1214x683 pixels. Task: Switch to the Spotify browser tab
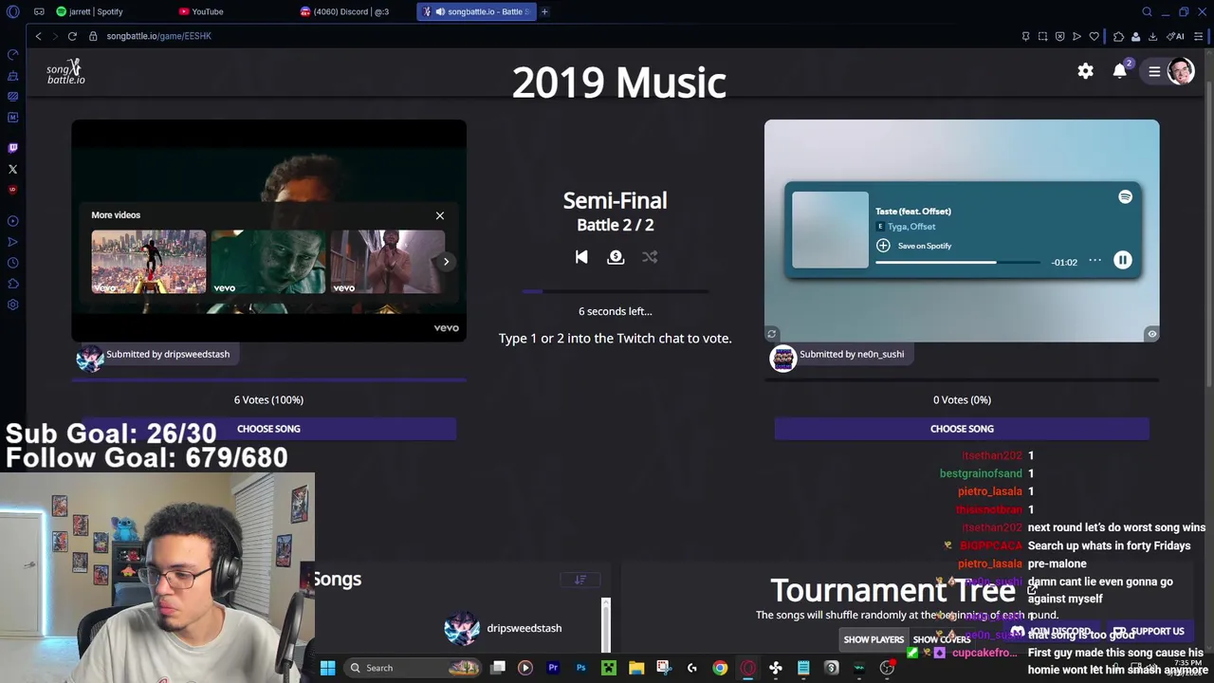(89, 11)
